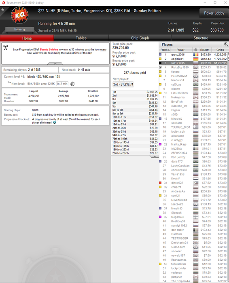
Task: Click YoUlOsE_BrO1's country flag
Action: (196, 127)
